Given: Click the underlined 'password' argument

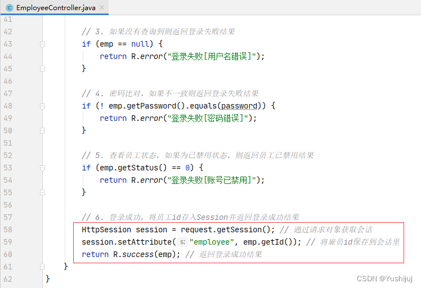Looking at the screenshot, I should click(x=239, y=106).
